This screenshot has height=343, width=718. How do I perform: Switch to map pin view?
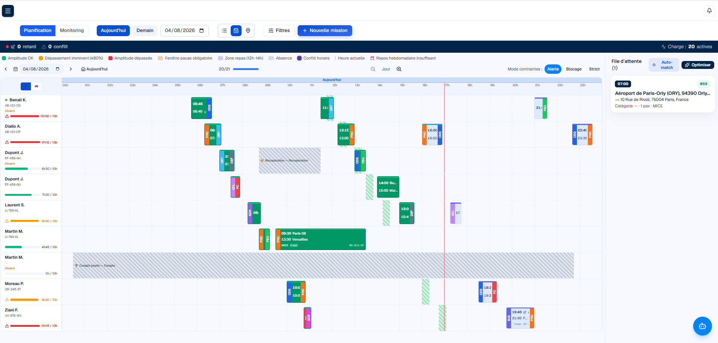[x=248, y=30]
